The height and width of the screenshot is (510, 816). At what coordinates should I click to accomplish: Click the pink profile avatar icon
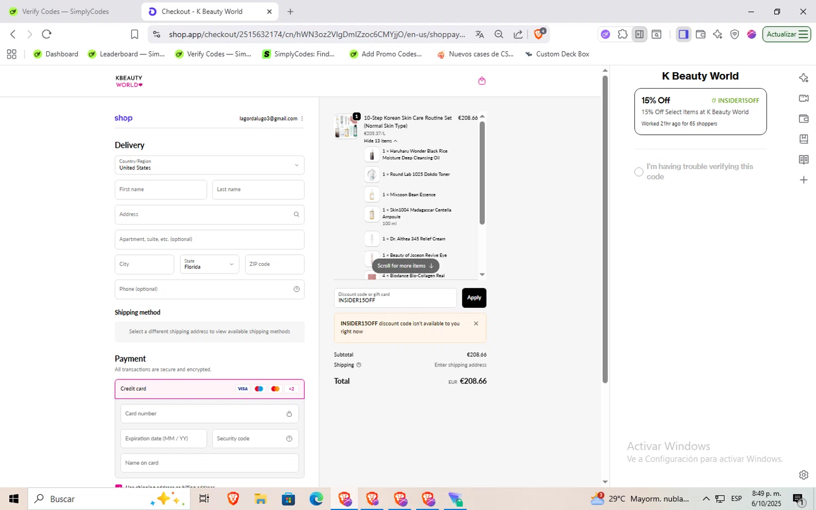(x=751, y=34)
